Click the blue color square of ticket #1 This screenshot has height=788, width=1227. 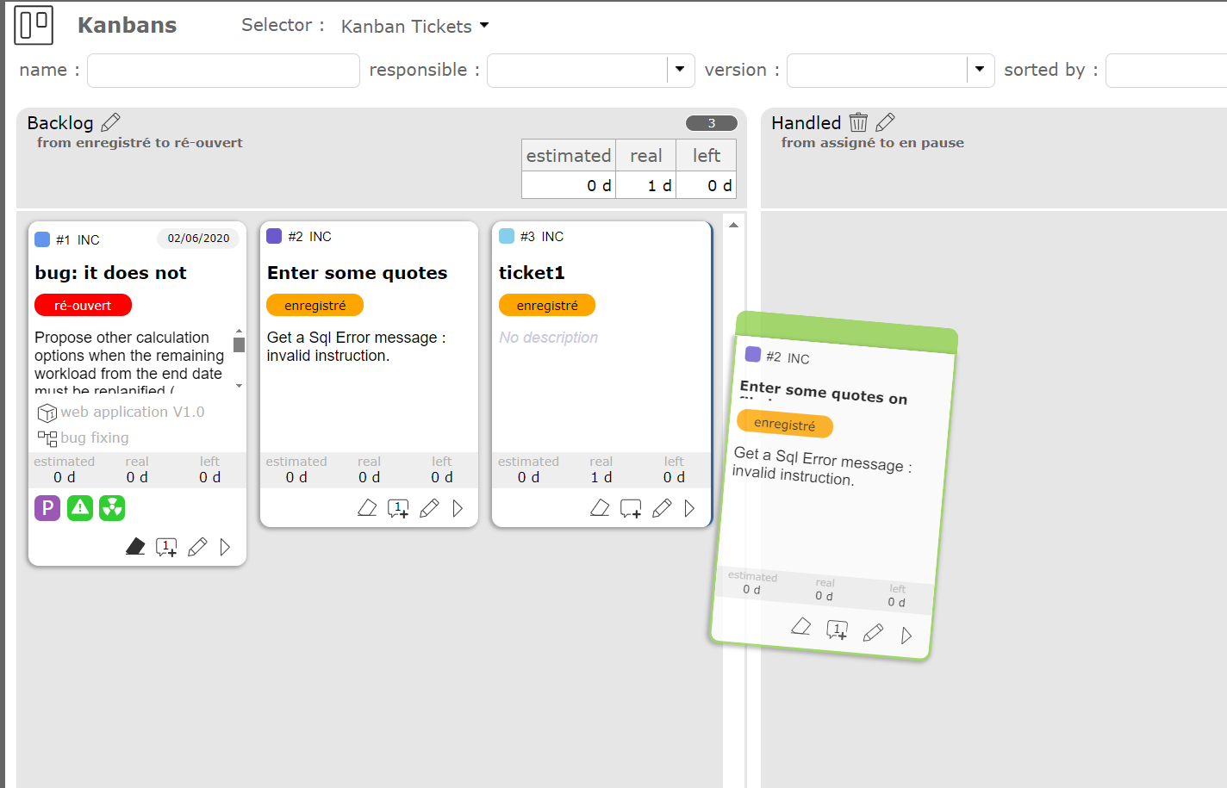tap(42, 239)
